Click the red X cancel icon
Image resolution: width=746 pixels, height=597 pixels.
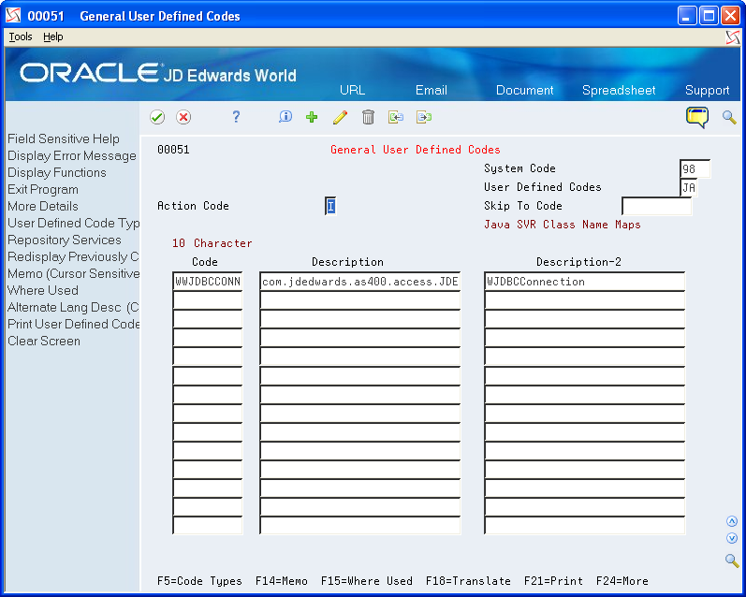coord(183,117)
